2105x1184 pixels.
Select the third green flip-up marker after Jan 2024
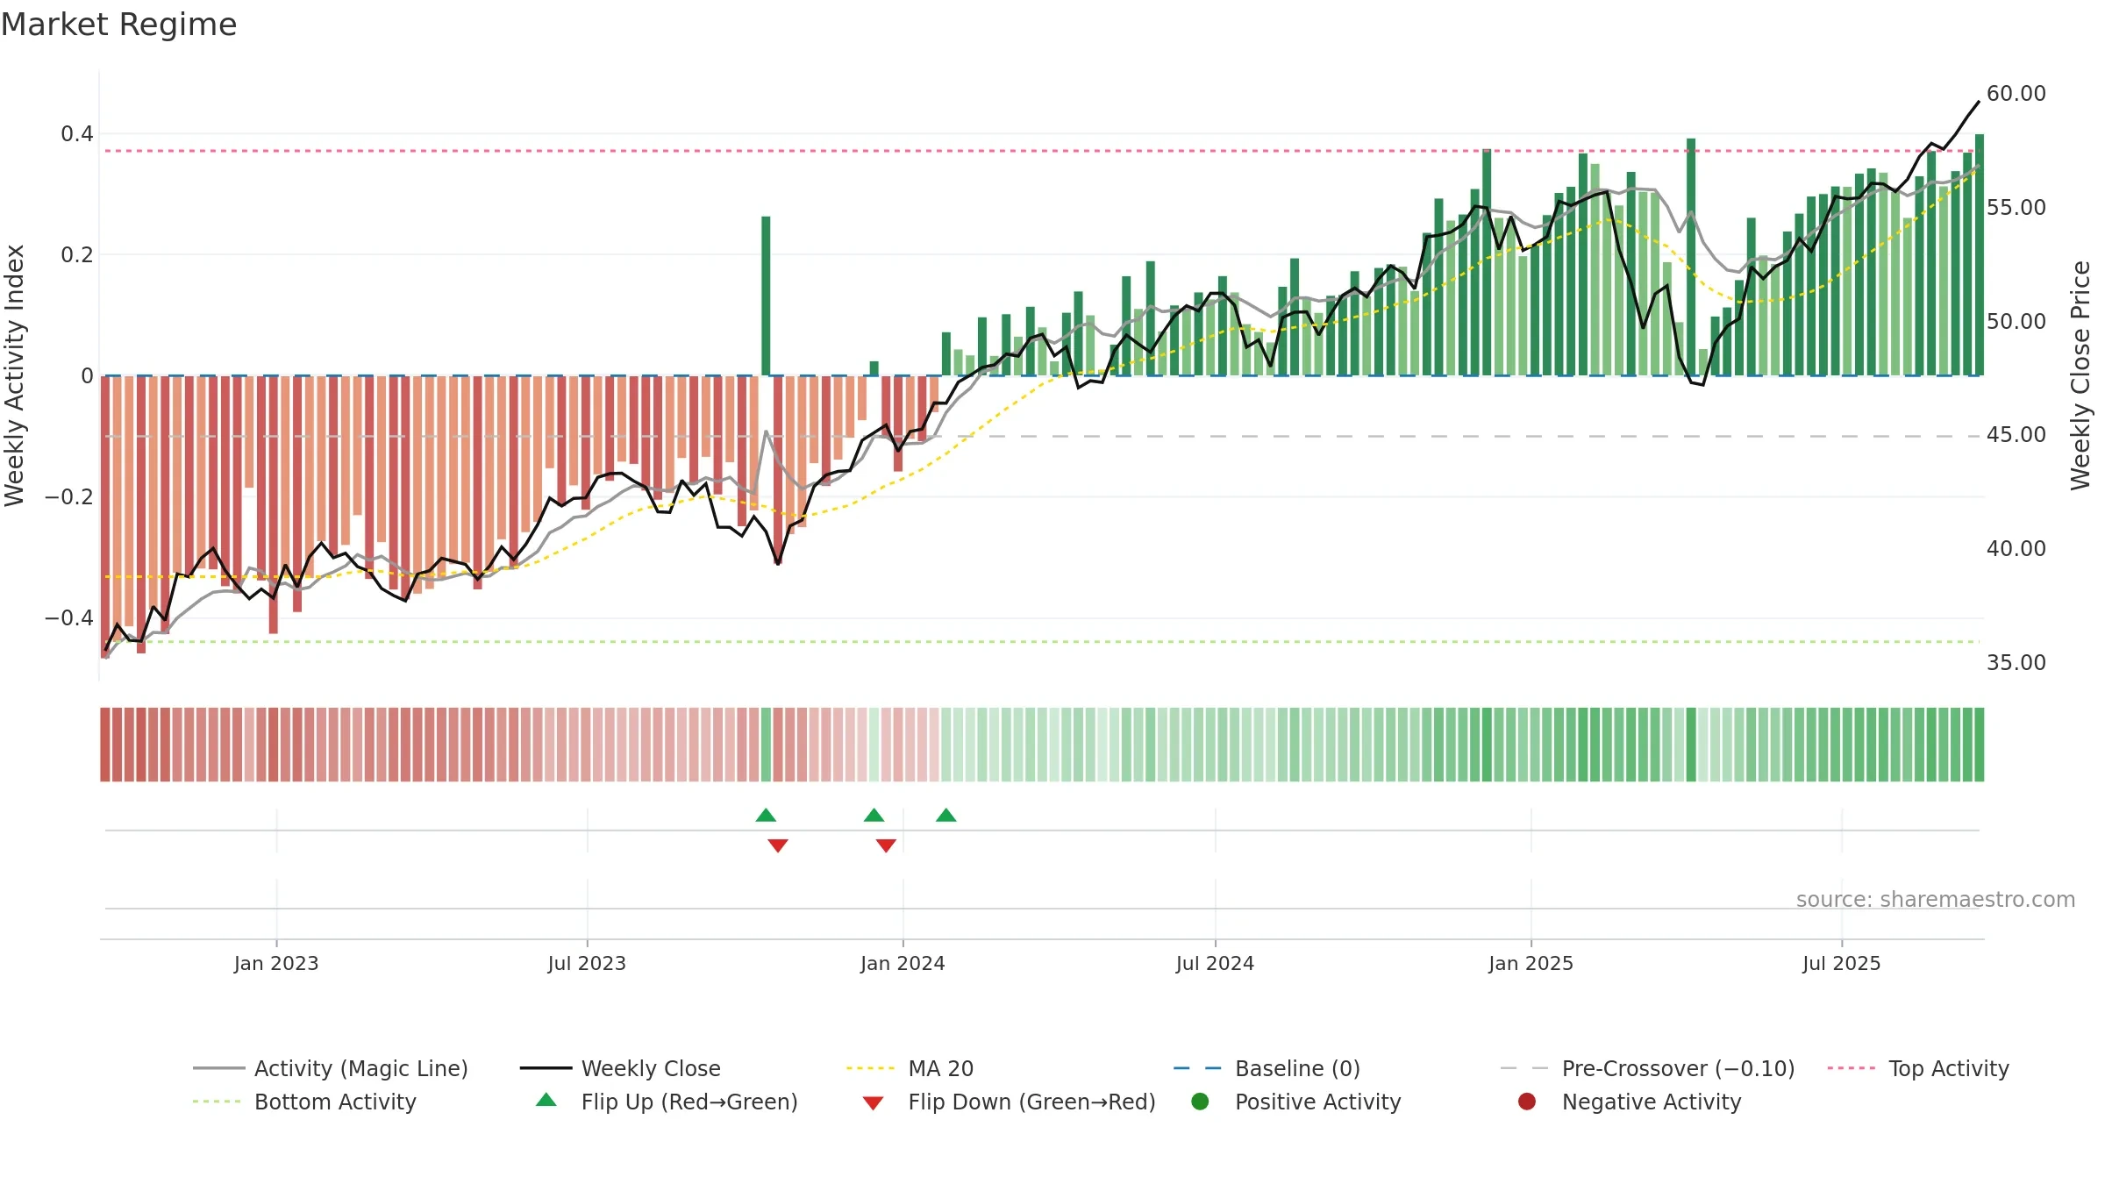945,816
